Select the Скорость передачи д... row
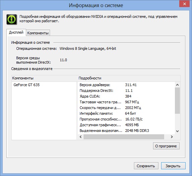The image size is (192, 176). 126,108
